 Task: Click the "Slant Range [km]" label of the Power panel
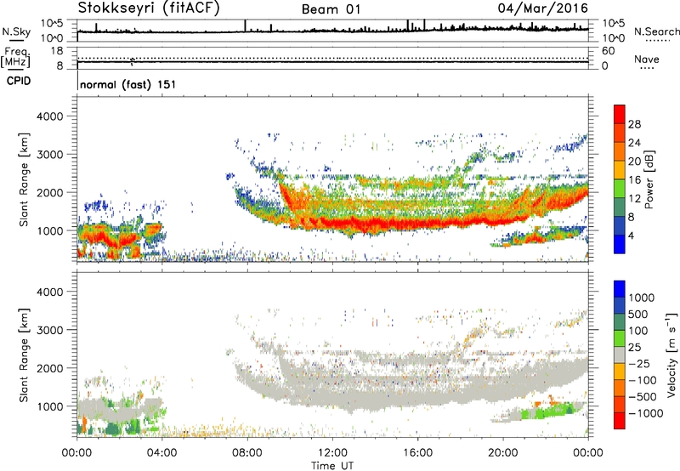coord(24,179)
